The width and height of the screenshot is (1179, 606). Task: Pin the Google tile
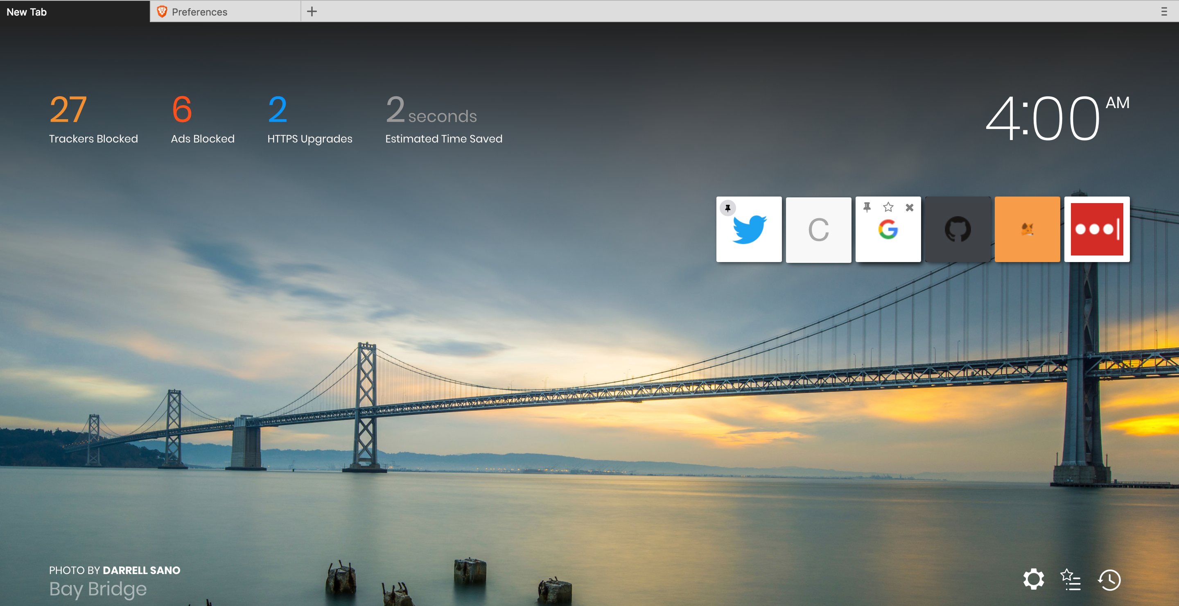[867, 207]
